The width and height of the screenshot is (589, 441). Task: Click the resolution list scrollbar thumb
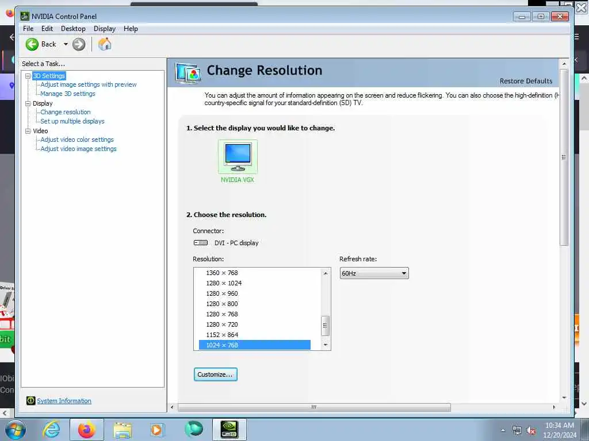326,326
